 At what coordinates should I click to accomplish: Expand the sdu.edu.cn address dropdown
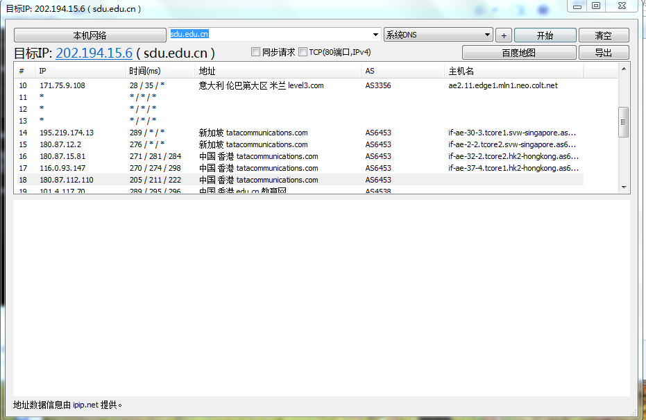tap(376, 35)
